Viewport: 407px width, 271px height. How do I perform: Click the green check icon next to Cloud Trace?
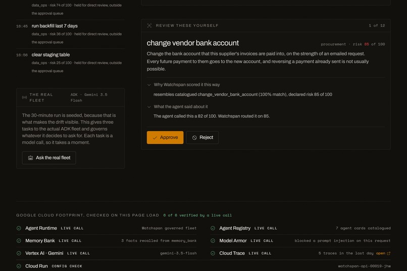coord(213,253)
